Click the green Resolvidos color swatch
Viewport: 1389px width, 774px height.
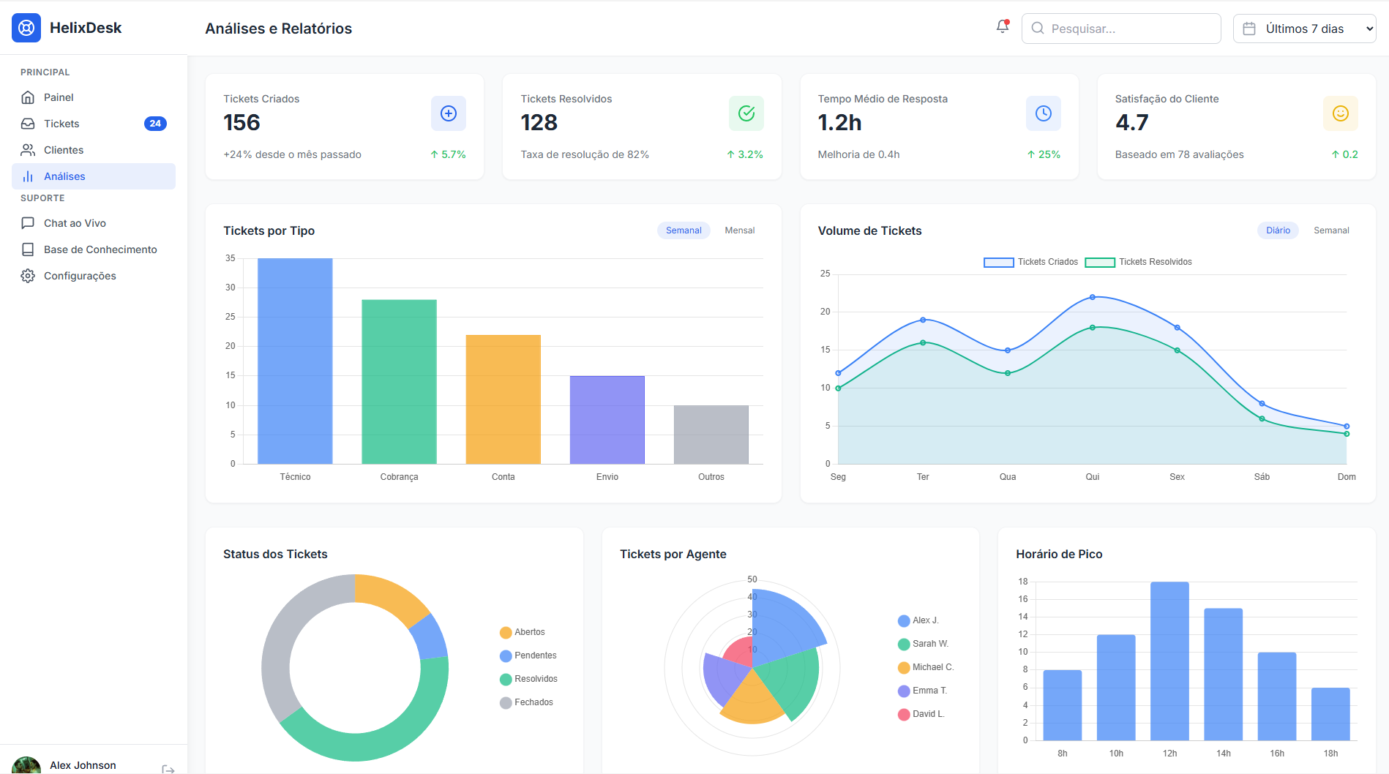point(505,679)
